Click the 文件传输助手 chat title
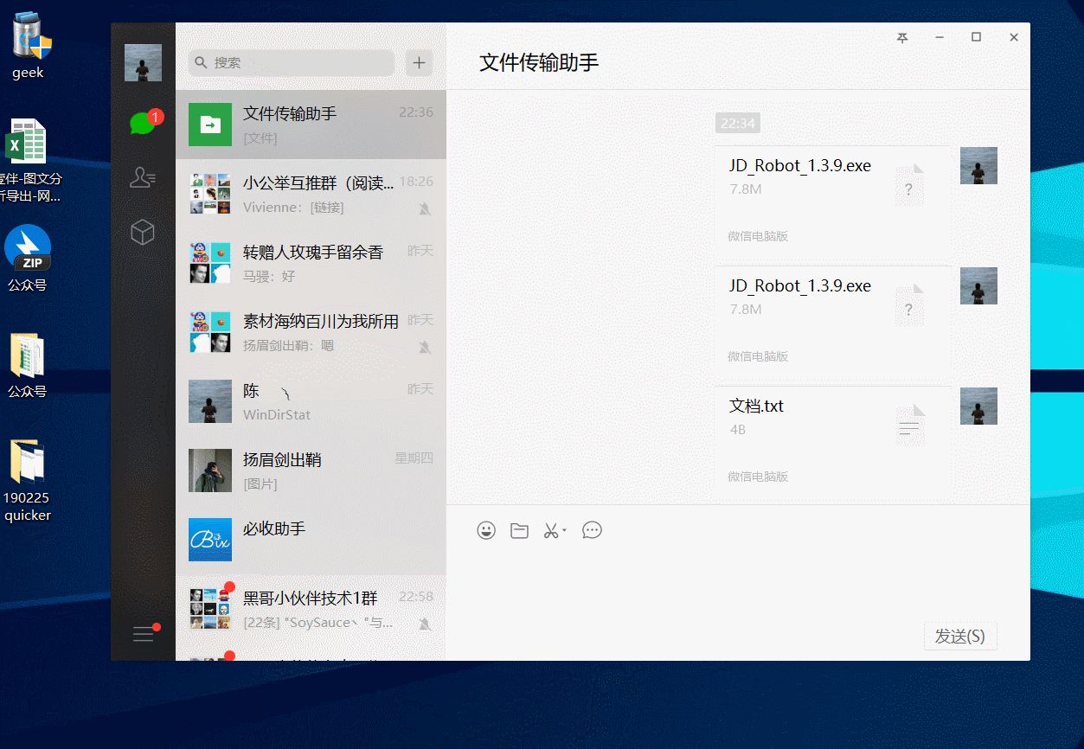This screenshot has width=1084, height=749. point(539,62)
